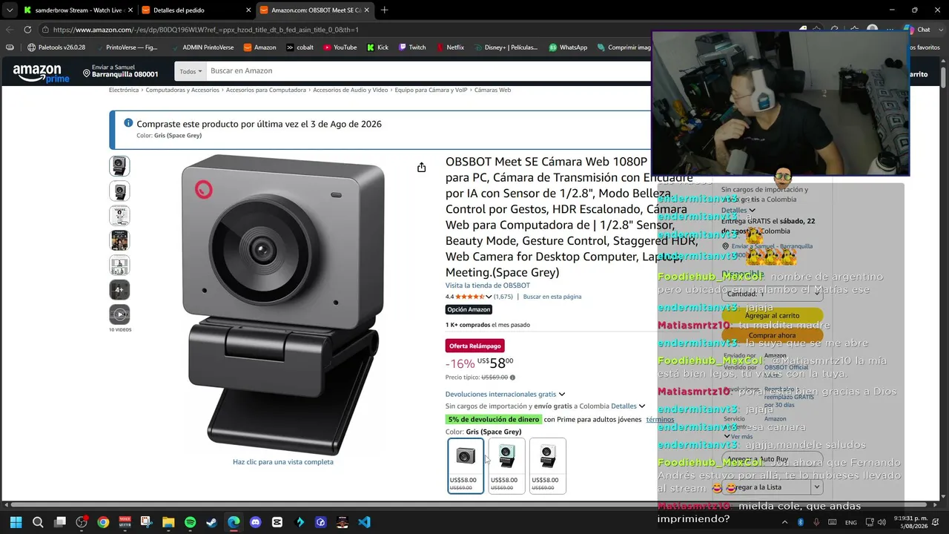Viewport: 949px width, 534px height.
Task: Open the share icon beside the product image
Action: (x=421, y=168)
